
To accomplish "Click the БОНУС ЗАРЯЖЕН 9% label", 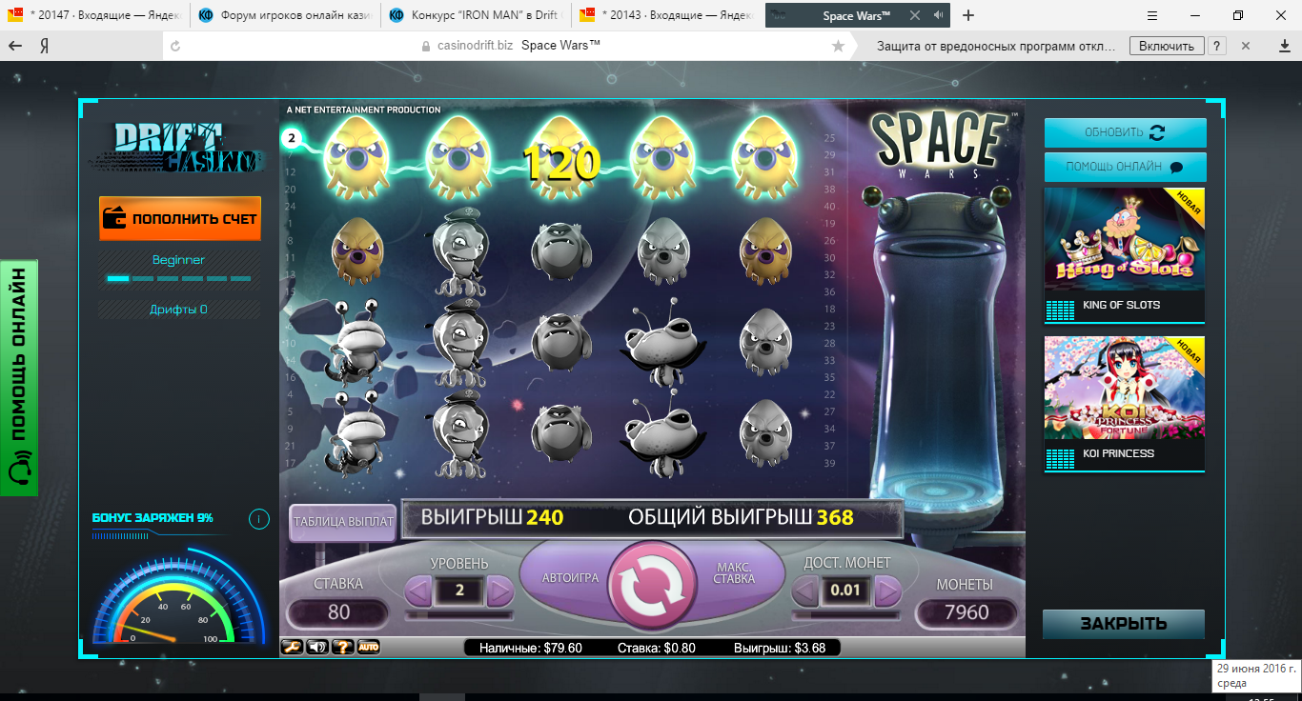I will pyautogui.click(x=153, y=518).
